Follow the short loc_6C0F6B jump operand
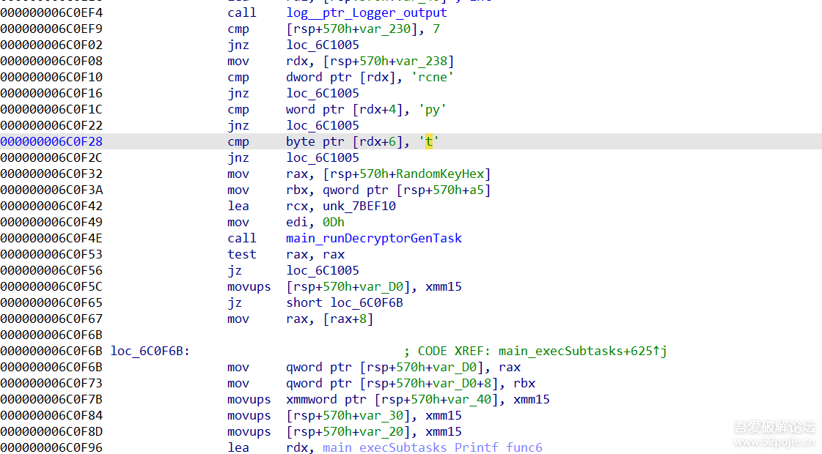 [x=366, y=302]
